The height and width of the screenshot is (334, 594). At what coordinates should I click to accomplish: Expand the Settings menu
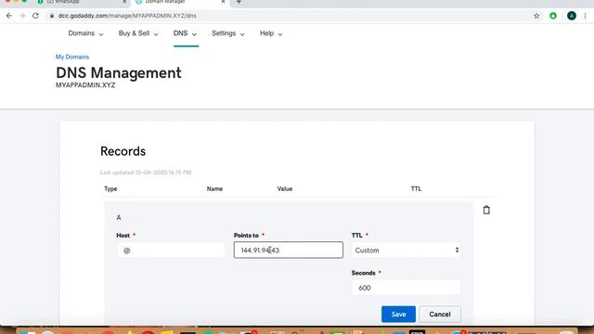coord(228,33)
